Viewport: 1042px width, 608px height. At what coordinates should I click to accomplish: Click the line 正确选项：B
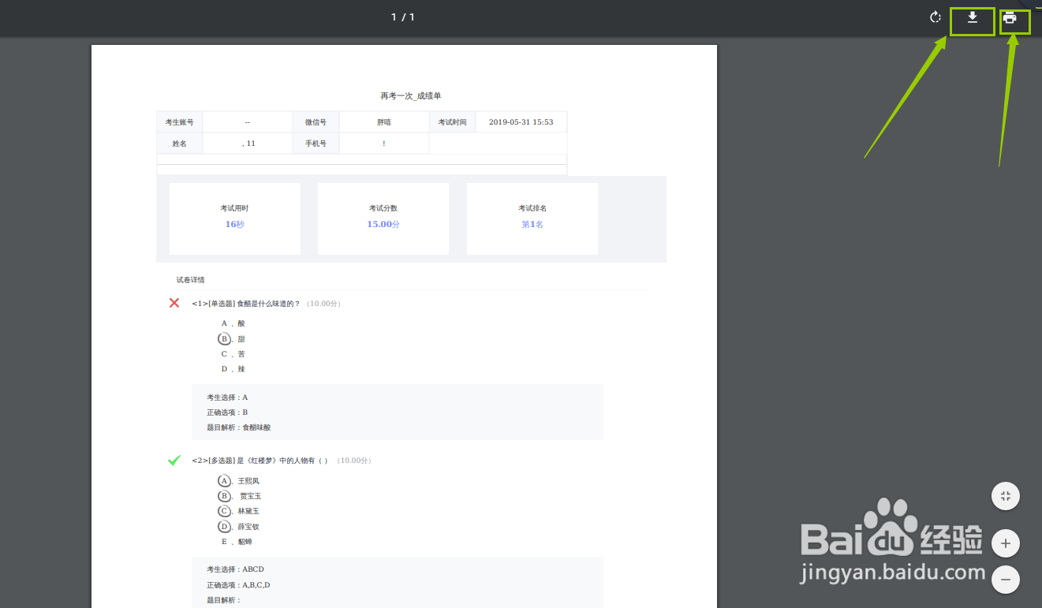(227, 412)
